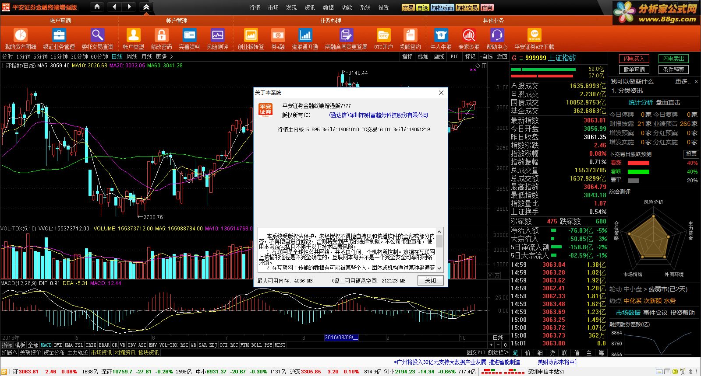The image size is (701, 376).
Task: Click the gray 看平 vote bar
Action: [633, 180]
